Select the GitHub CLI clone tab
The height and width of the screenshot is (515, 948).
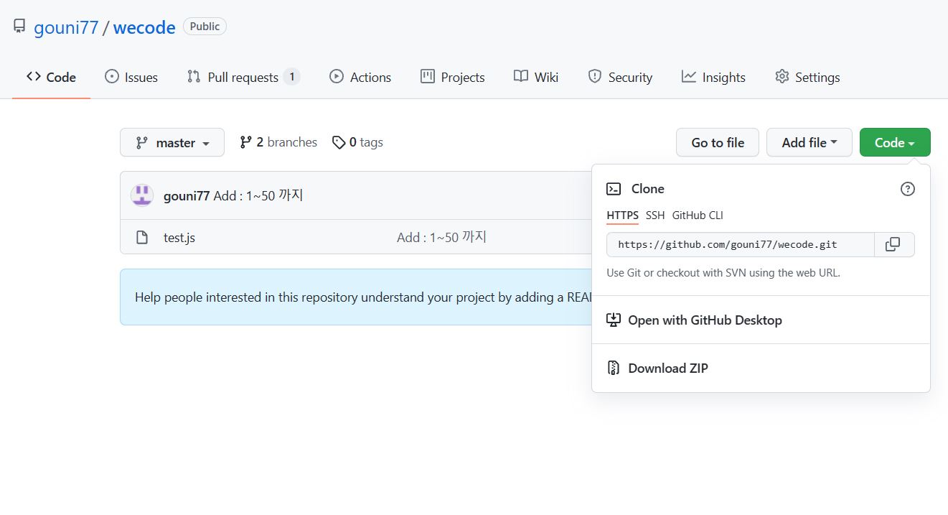click(698, 215)
